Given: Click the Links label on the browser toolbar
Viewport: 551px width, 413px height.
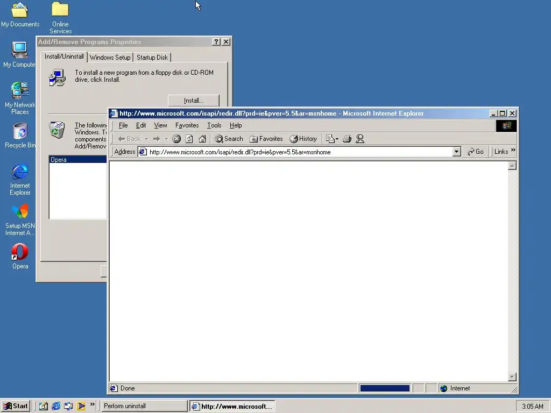Looking at the screenshot, I should tap(501, 151).
